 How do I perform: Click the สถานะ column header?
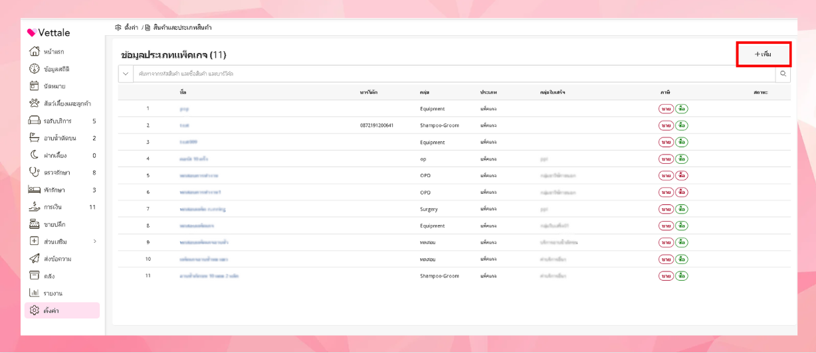pos(760,92)
